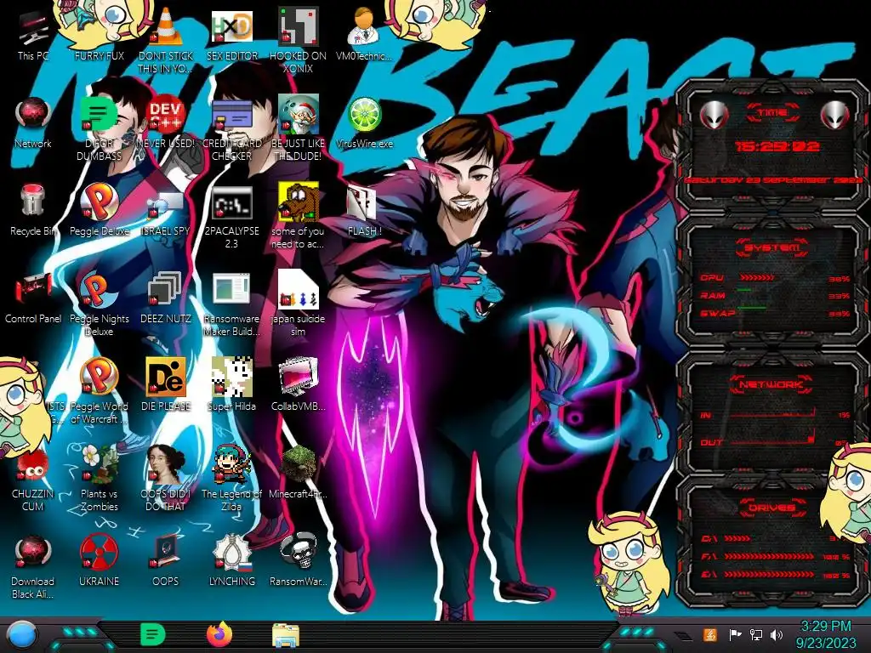Click the Start orb button
The image size is (871, 653).
tap(21, 636)
